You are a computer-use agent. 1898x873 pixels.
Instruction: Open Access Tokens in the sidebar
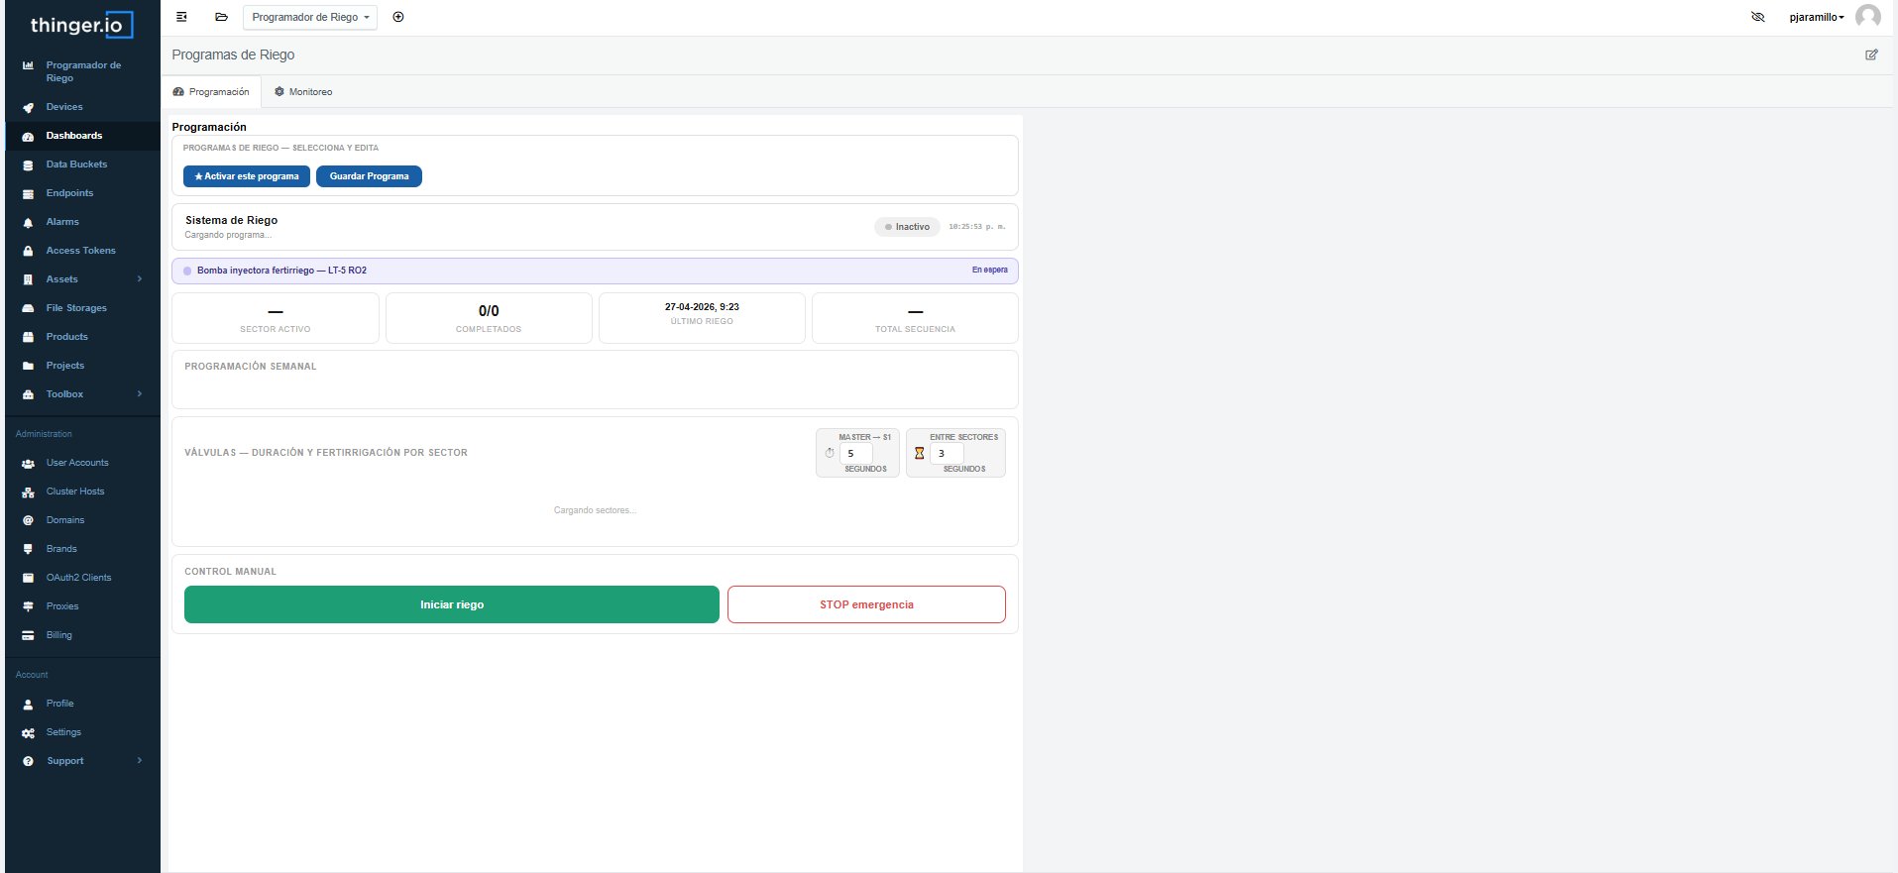[x=80, y=251]
